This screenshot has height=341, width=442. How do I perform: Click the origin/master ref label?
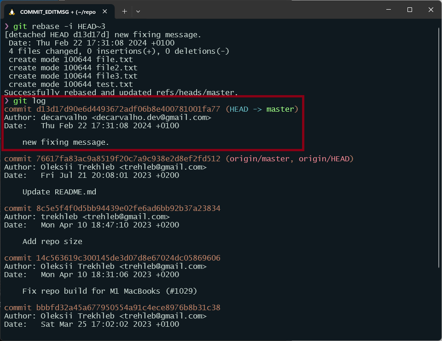[x=259, y=159]
